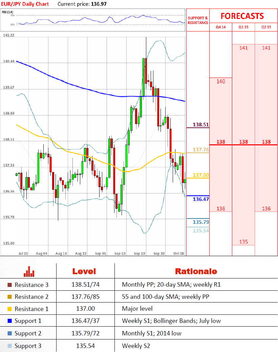Screen dimensions: 278x352
Task: Click the 140.44 price axis label
Action: pyautogui.click(x=9, y=61)
